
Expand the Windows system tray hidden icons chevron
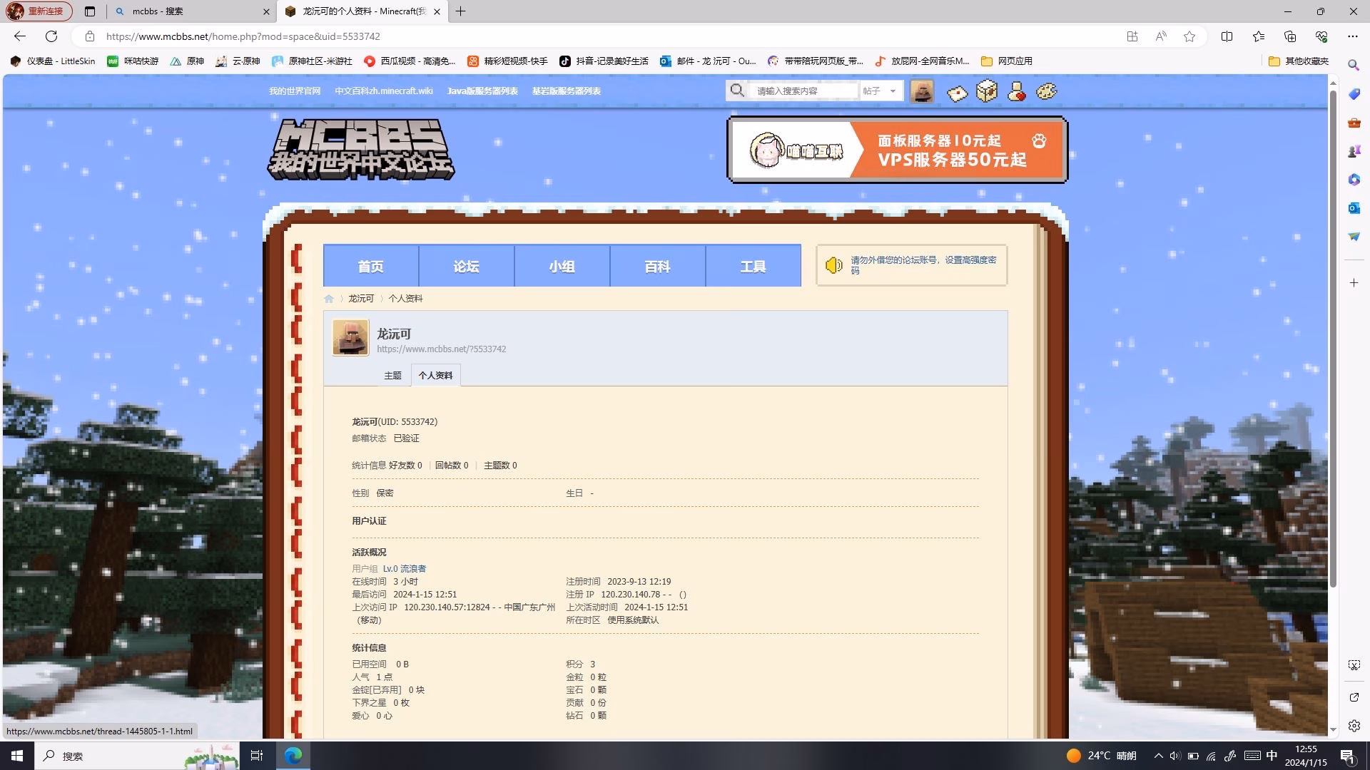click(1158, 756)
